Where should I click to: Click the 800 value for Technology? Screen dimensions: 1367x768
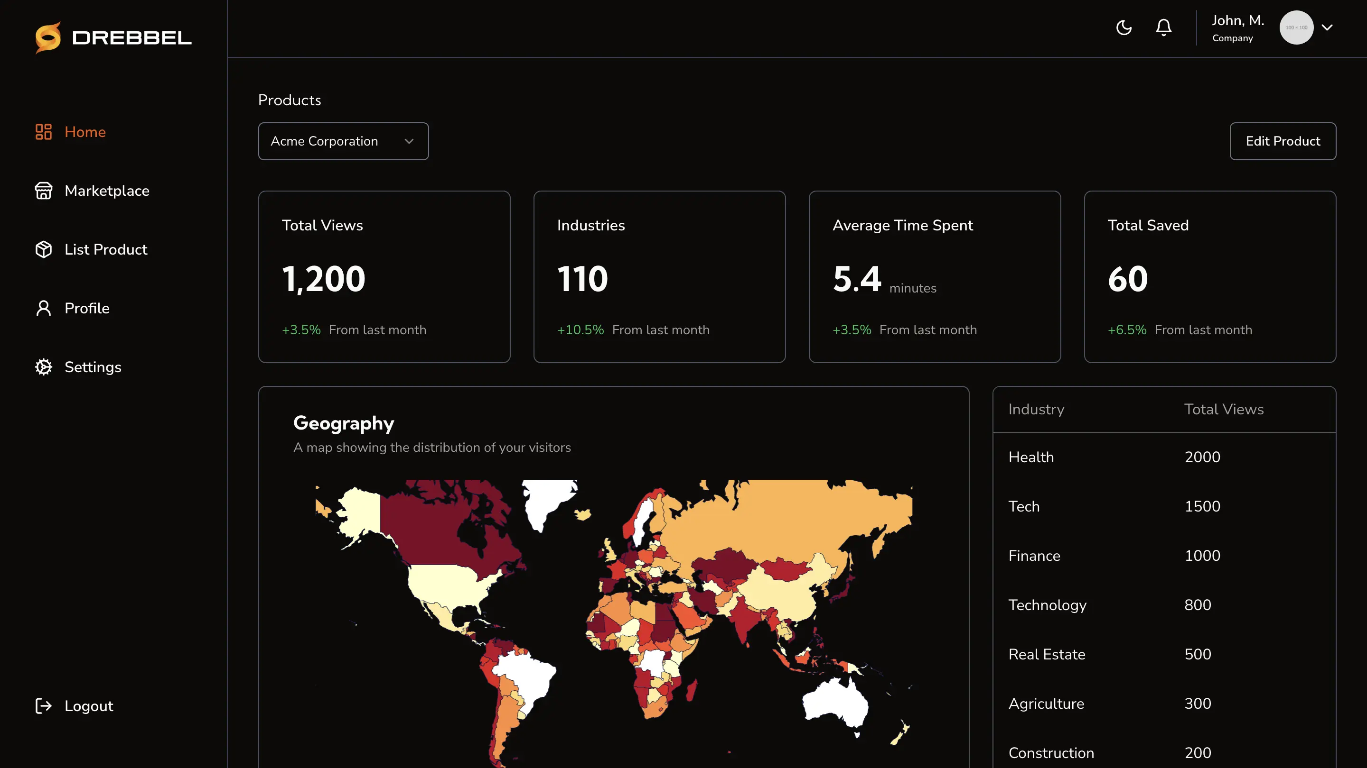pyautogui.click(x=1198, y=605)
